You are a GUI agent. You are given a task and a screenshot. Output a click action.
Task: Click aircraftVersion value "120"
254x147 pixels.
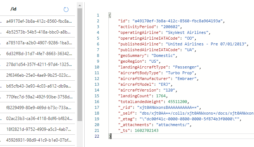coord(169,90)
